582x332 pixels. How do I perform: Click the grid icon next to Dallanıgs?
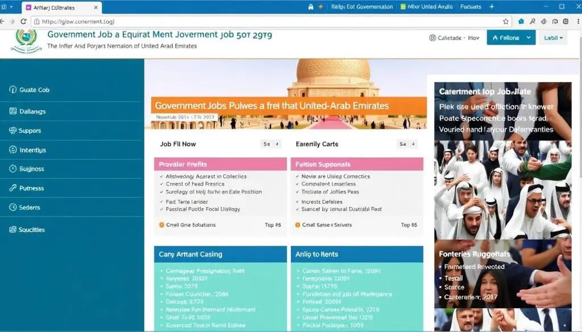tap(13, 111)
